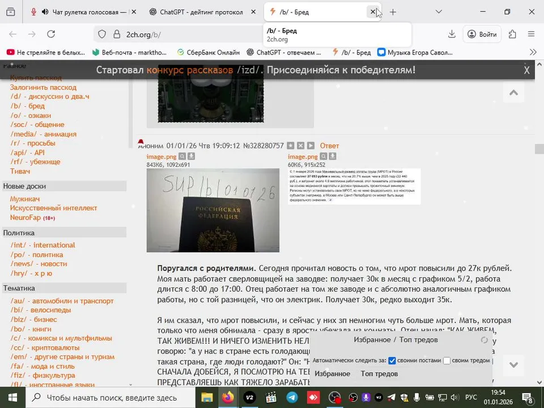Viewport: 544px width, 408px height.
Task: Click the Windows taskbar search box
Action: (x=111, y=398)
